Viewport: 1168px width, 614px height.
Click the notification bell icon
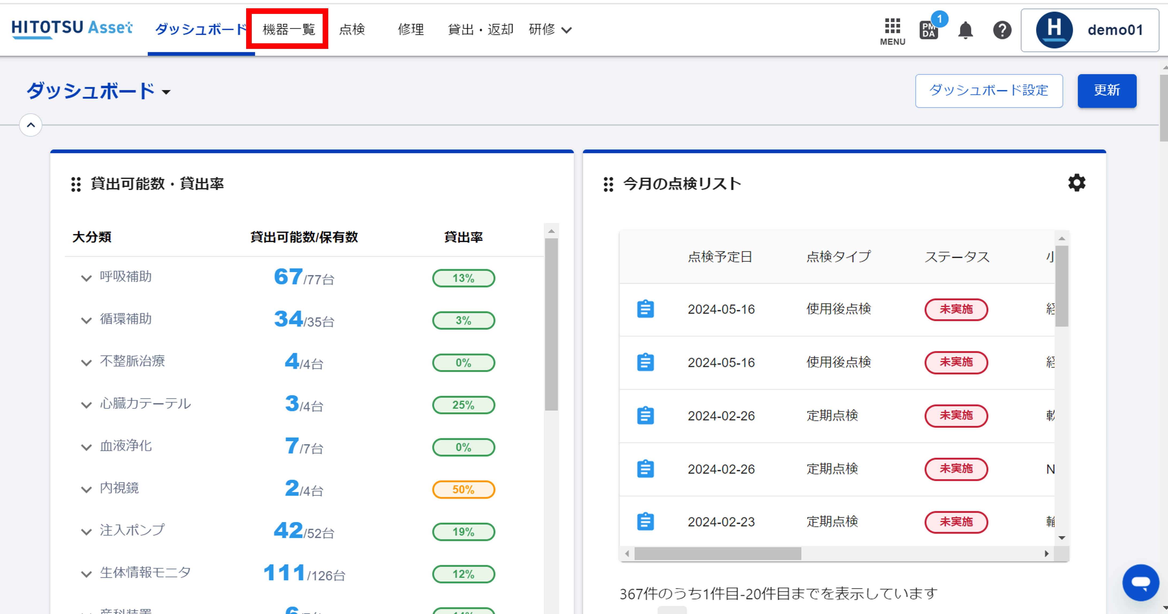tap(965, 30)
